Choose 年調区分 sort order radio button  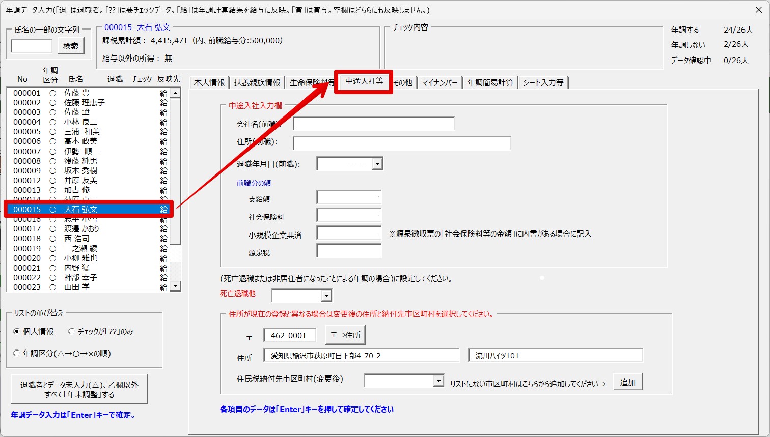[17, 353]
